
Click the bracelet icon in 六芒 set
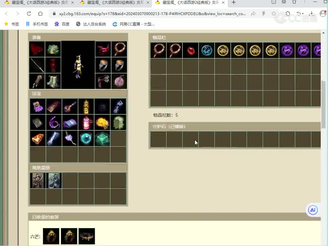pos(87,236)
